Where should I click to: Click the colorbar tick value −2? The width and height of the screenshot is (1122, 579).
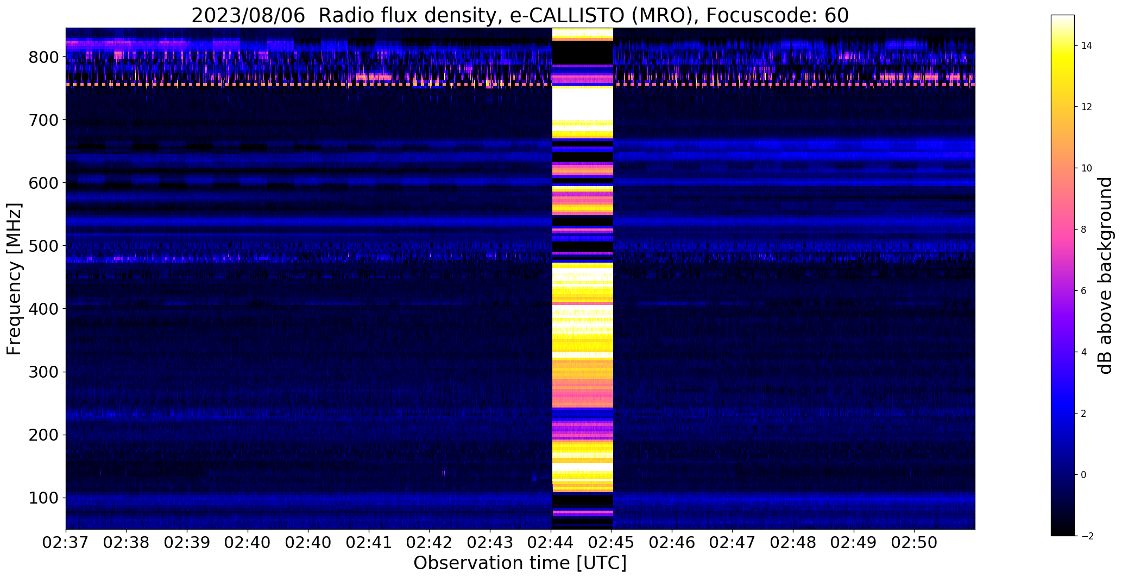[x=1087, y=536]
